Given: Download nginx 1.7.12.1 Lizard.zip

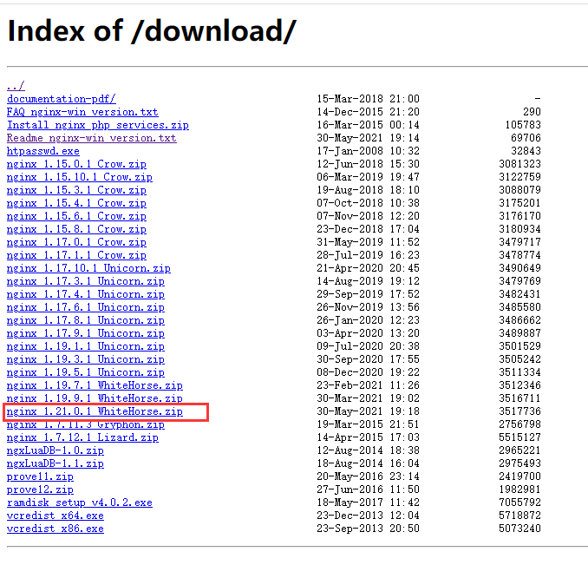Looking at the screenshot, I should pos(82,437).
